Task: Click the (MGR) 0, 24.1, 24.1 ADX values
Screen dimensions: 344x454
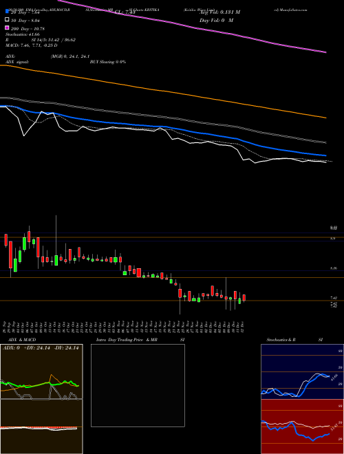Action: (69, 56)
